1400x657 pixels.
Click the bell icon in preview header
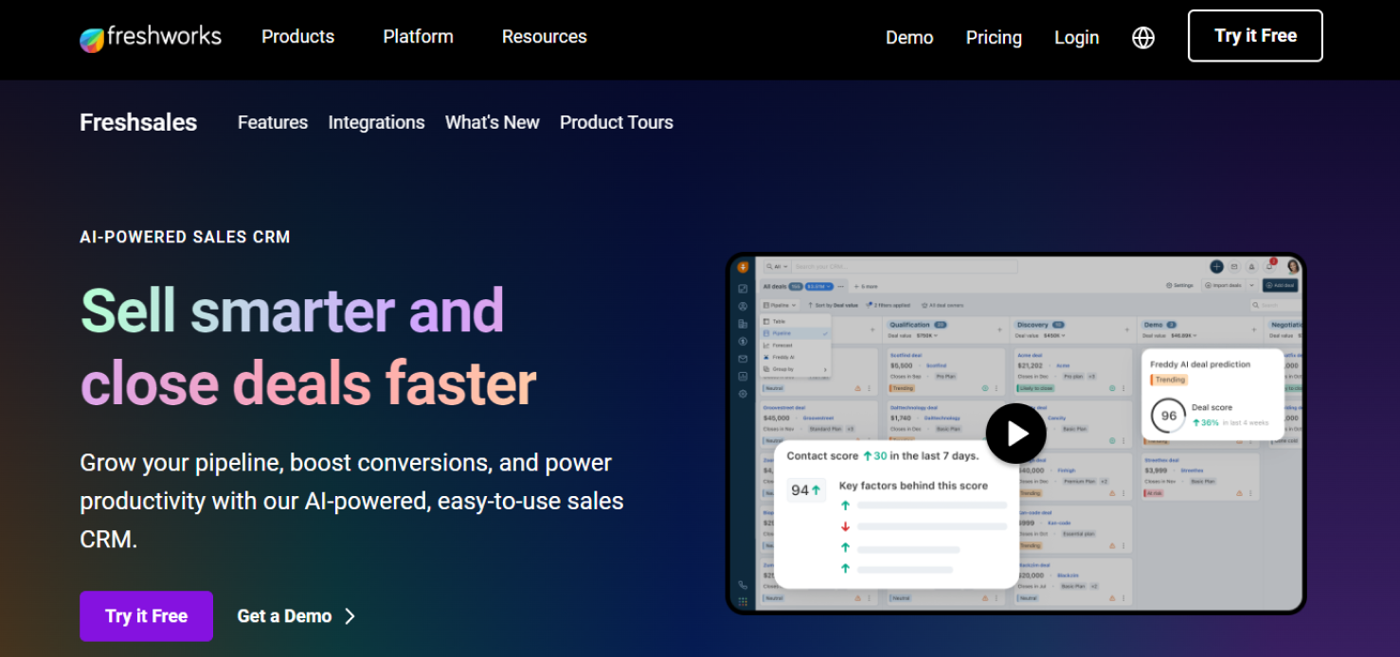(x=1269, y=267)
